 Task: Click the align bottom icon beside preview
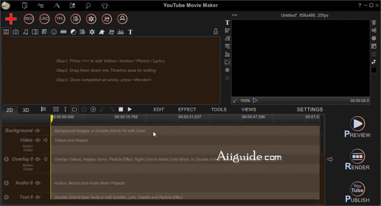227,54
